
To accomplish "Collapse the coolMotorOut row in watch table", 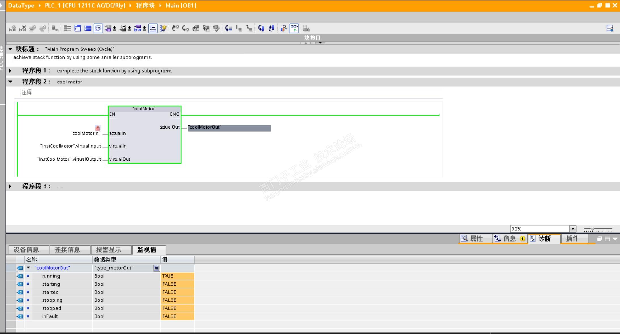I will 29,268.
